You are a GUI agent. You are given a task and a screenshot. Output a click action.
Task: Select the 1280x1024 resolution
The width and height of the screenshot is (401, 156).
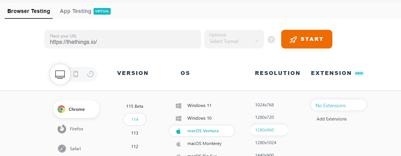[266, 142]
